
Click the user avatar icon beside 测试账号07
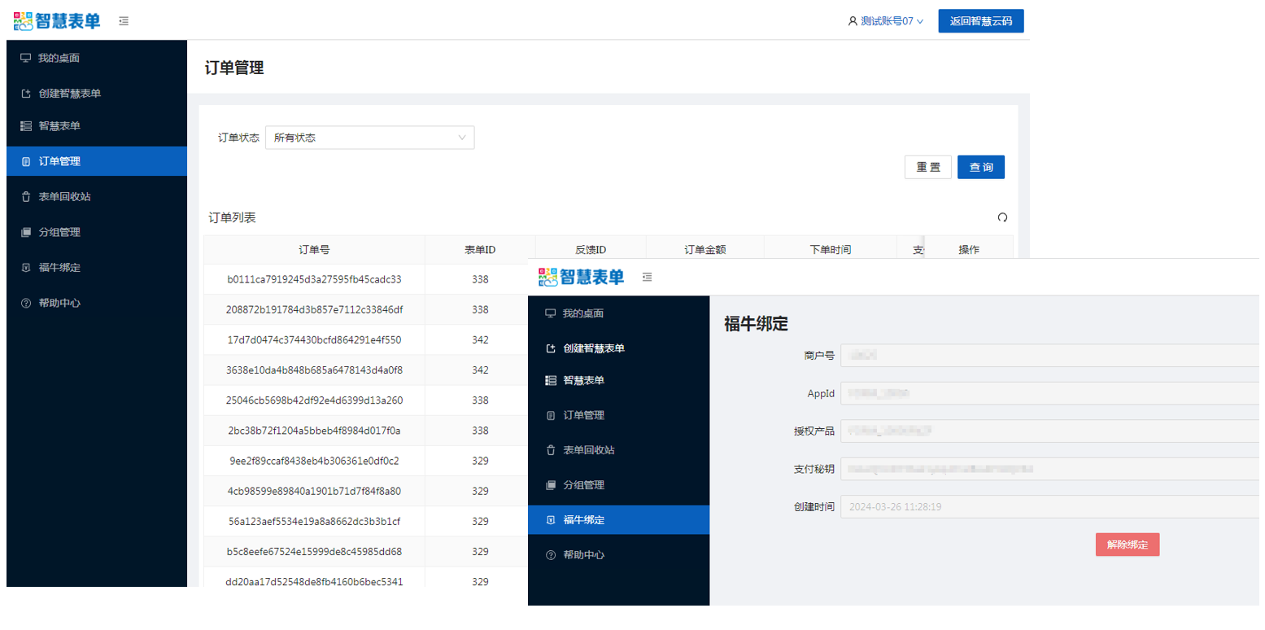853,21
